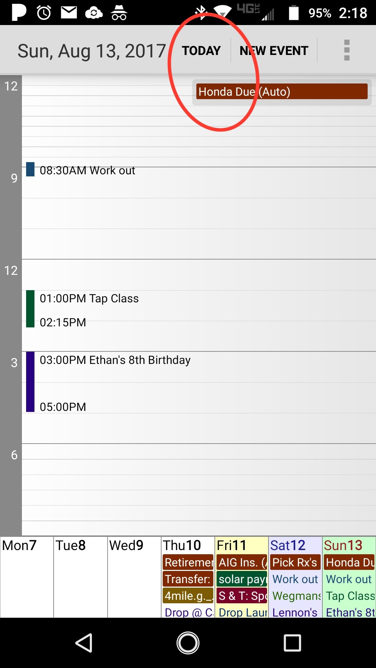Jump to TODAY in the calendar

[201, 50]
